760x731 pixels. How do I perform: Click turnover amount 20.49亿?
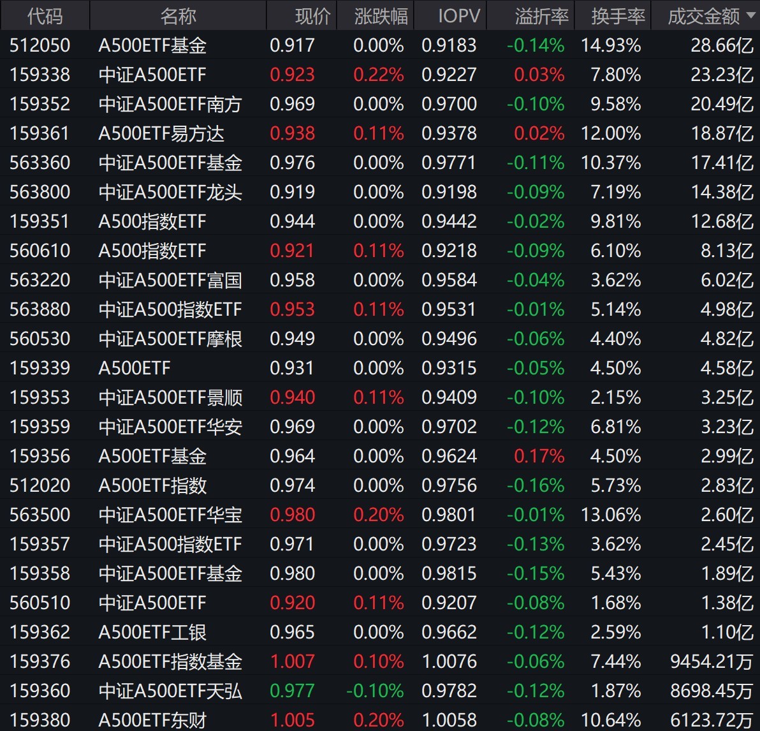(x=722, y=104)
